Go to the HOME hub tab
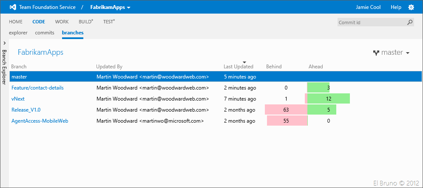The image size is (423, 188). pos(16,22)
